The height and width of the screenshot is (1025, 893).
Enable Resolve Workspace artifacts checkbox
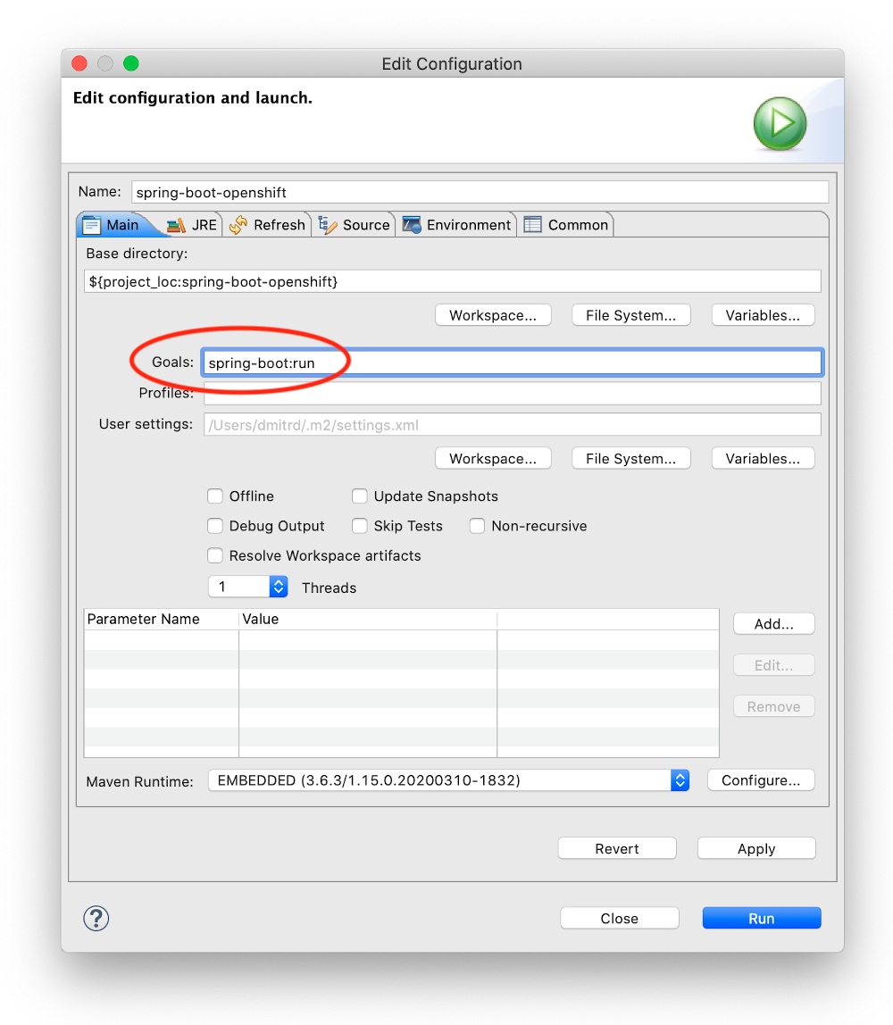tap(215, 555)
